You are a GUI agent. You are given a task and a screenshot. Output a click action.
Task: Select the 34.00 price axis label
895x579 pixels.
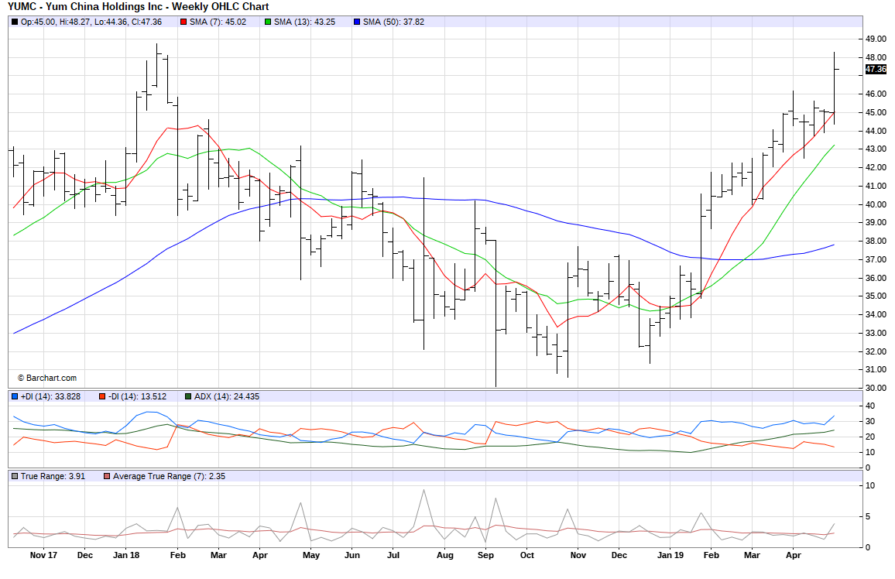click(876, 315)
